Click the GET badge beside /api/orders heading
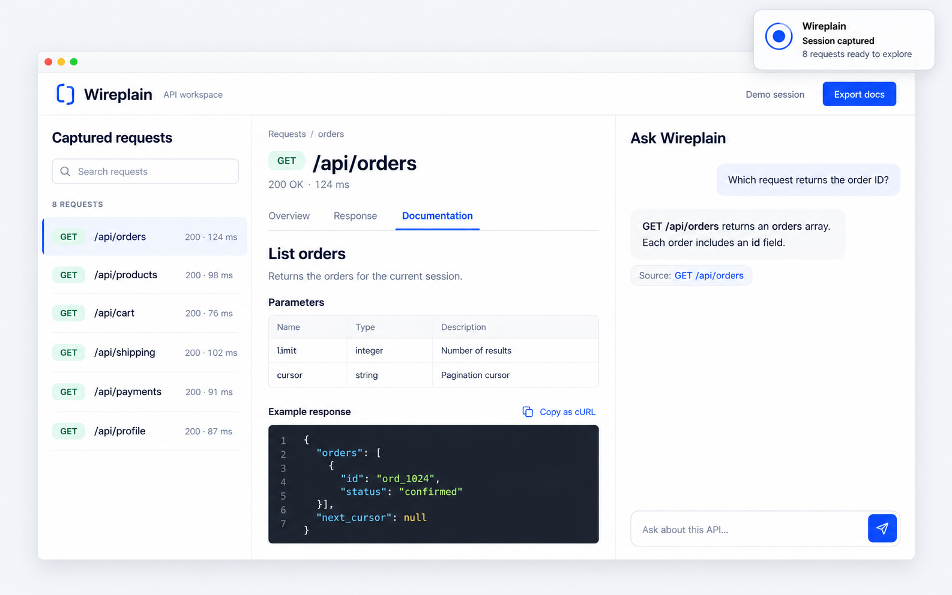The width and height of the screenshot is (952, 595). [286, 161]
